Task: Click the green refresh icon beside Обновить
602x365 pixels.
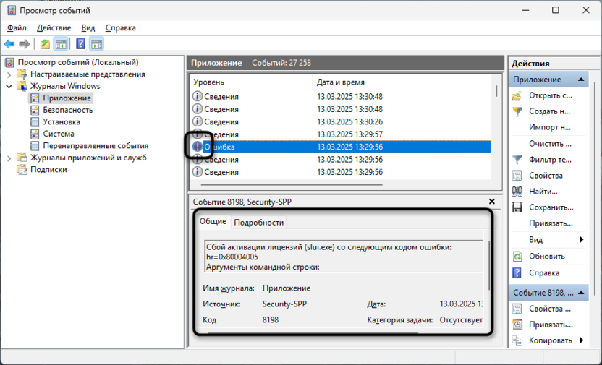Action: (517, 257)
